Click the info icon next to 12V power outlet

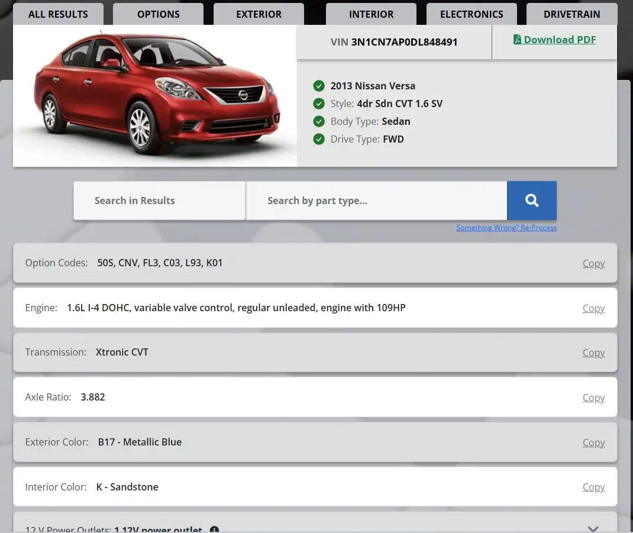tap(214, 529)
